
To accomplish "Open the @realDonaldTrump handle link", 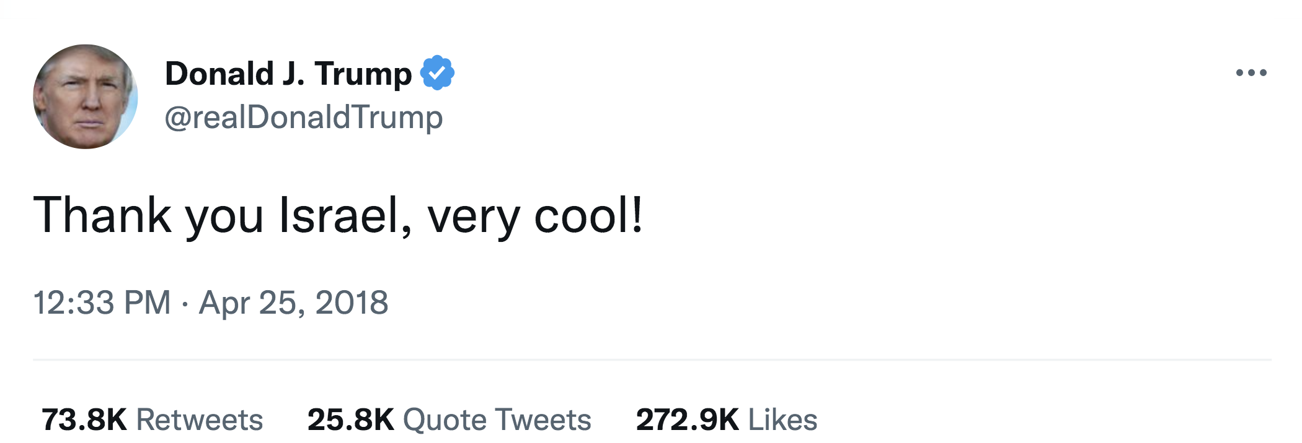I will pyautogui.click(x=304, y=118).
